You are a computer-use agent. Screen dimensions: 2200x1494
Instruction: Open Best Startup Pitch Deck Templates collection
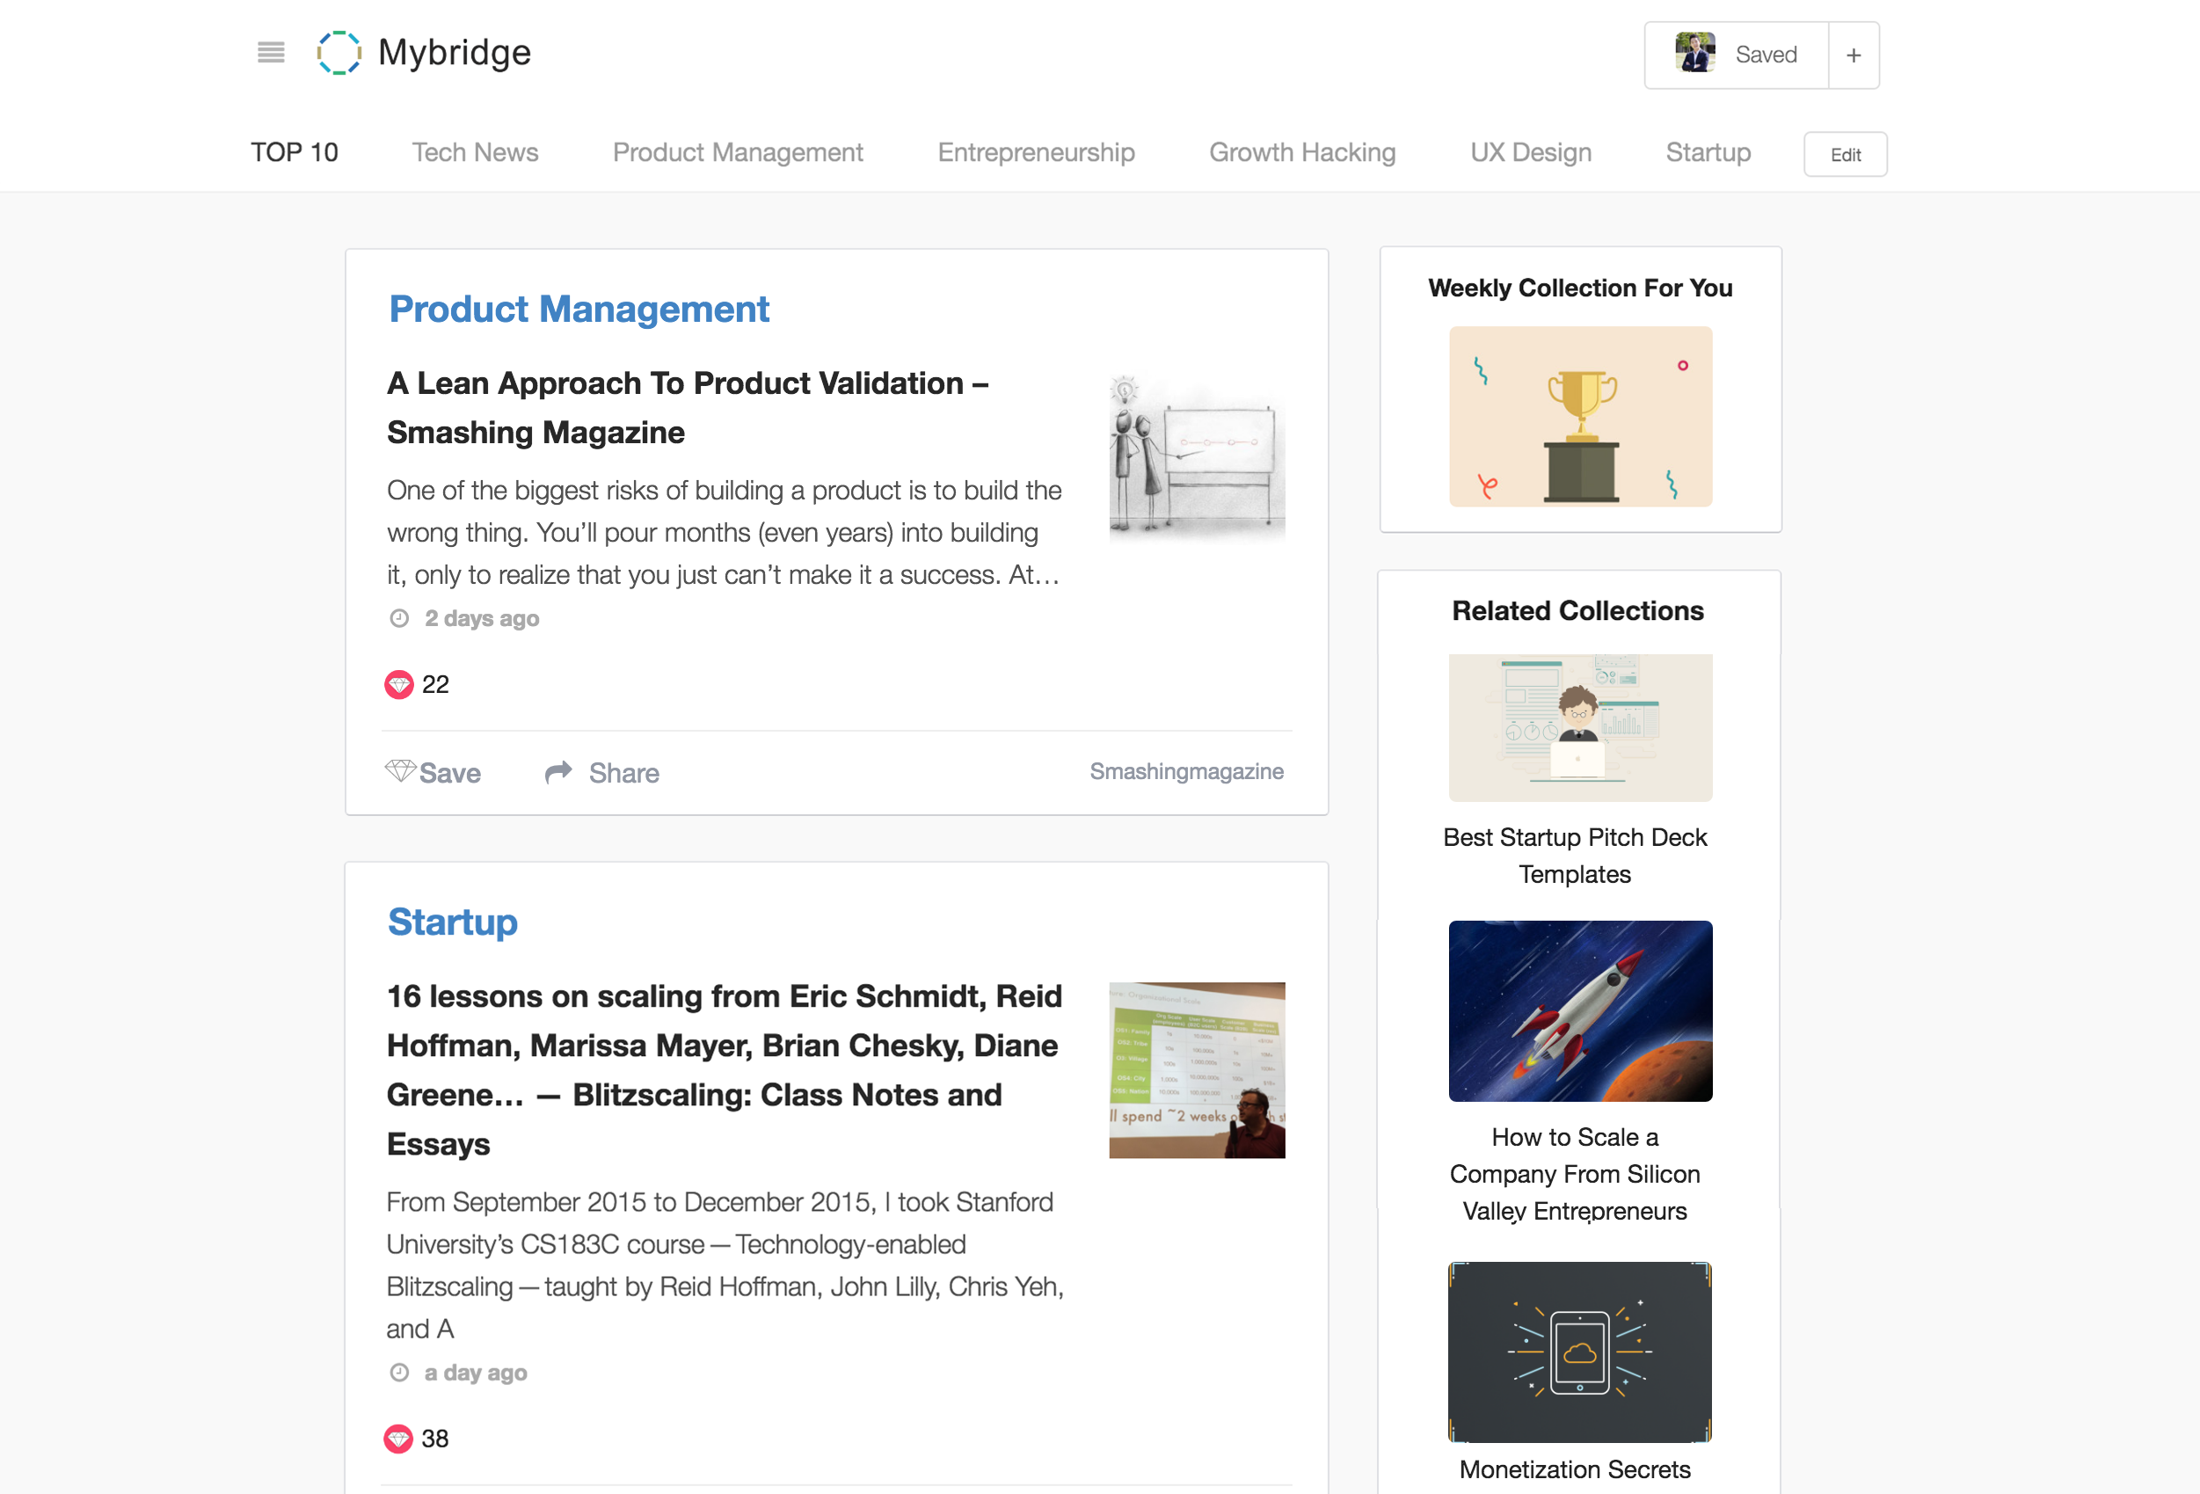point(1574,855)
